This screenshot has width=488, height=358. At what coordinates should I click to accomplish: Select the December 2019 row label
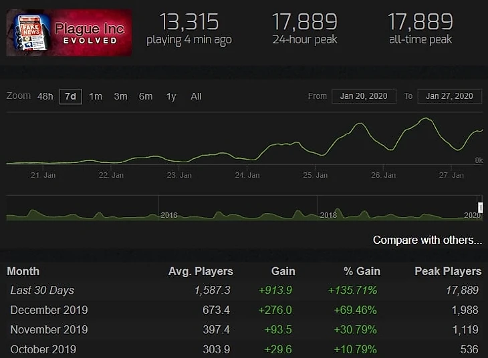click(49, 310)
